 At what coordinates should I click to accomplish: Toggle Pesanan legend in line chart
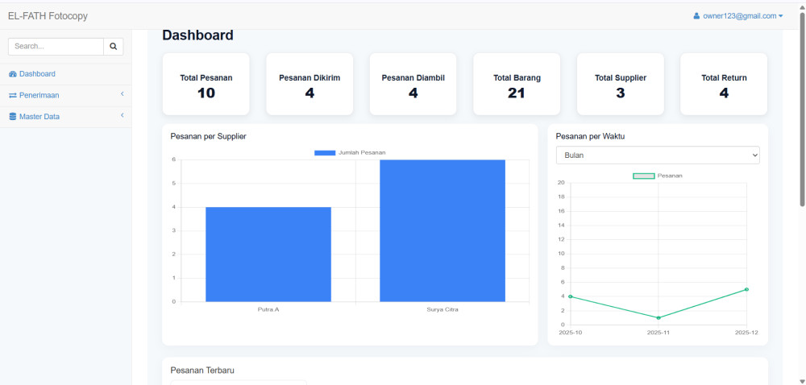point(658,175)
